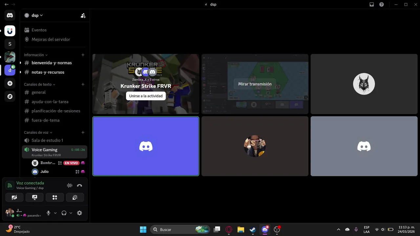Click the Voz conectada status text
420x236 pixels.
(30, 183)
